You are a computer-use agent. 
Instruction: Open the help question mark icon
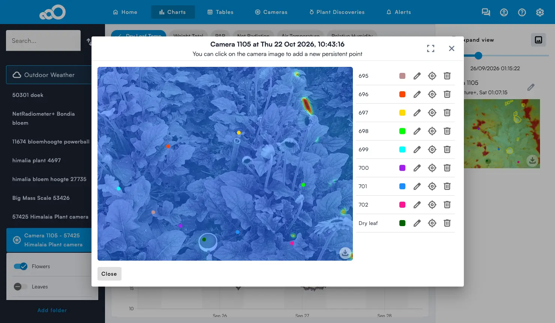(x=522, y=12)
